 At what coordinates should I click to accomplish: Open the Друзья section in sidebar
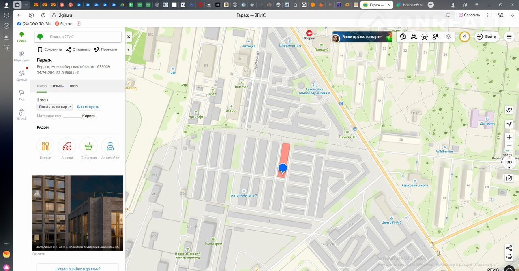pos(21,75)
